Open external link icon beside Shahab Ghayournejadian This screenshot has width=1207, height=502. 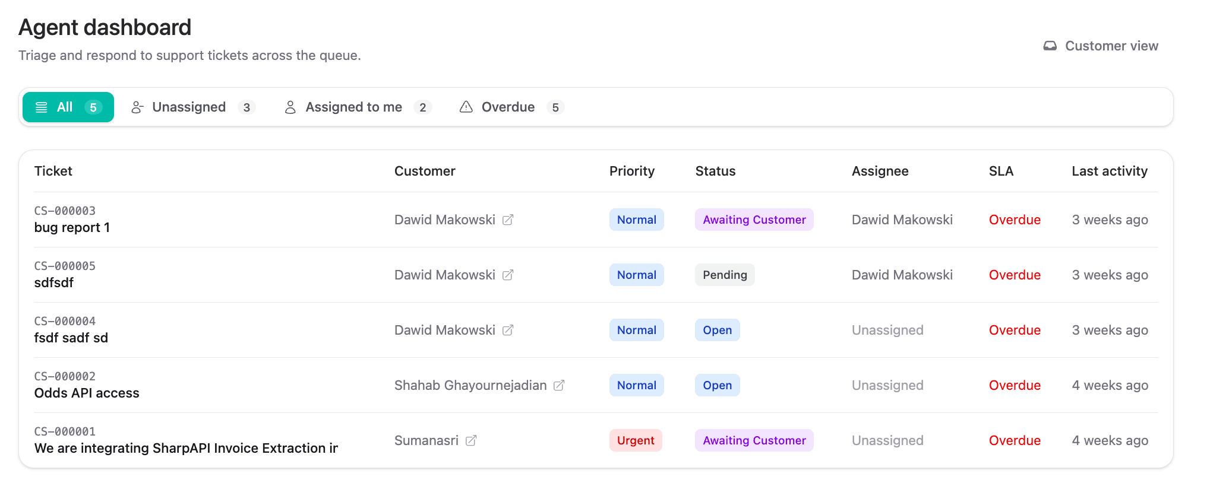tap(559, 386)
